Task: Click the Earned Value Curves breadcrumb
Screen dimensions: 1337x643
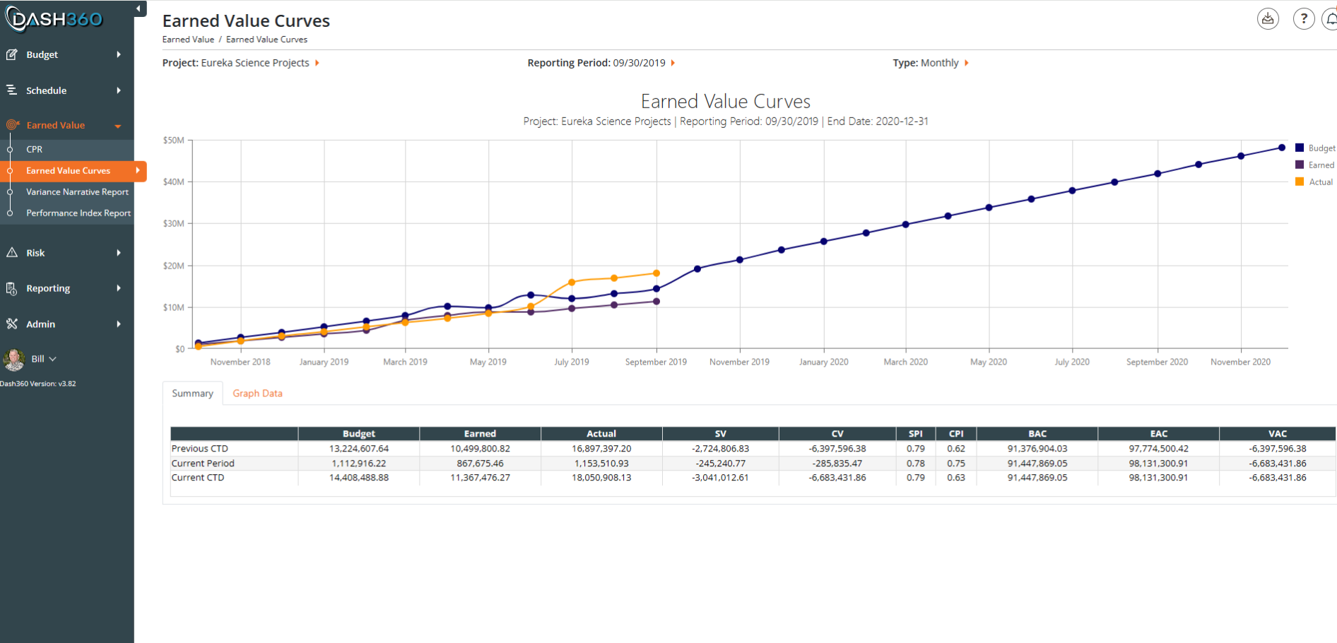Action: point(266,40)
